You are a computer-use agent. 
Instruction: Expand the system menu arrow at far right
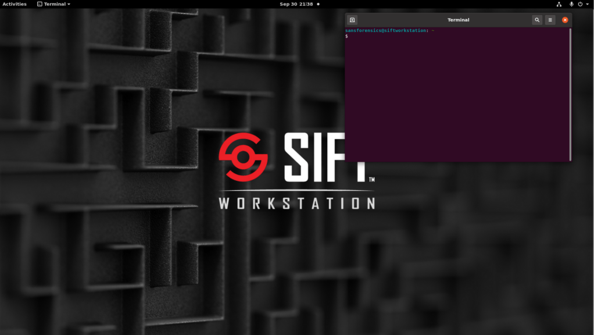587,4
